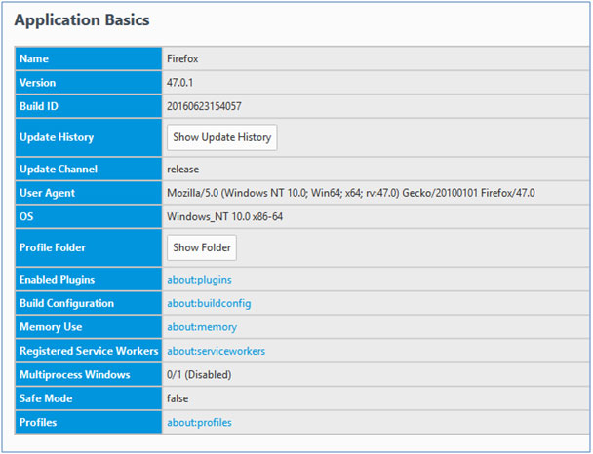593x454 pixels.
Task: Visit the about:serviceworkers link
Action: tap(216, 351)
